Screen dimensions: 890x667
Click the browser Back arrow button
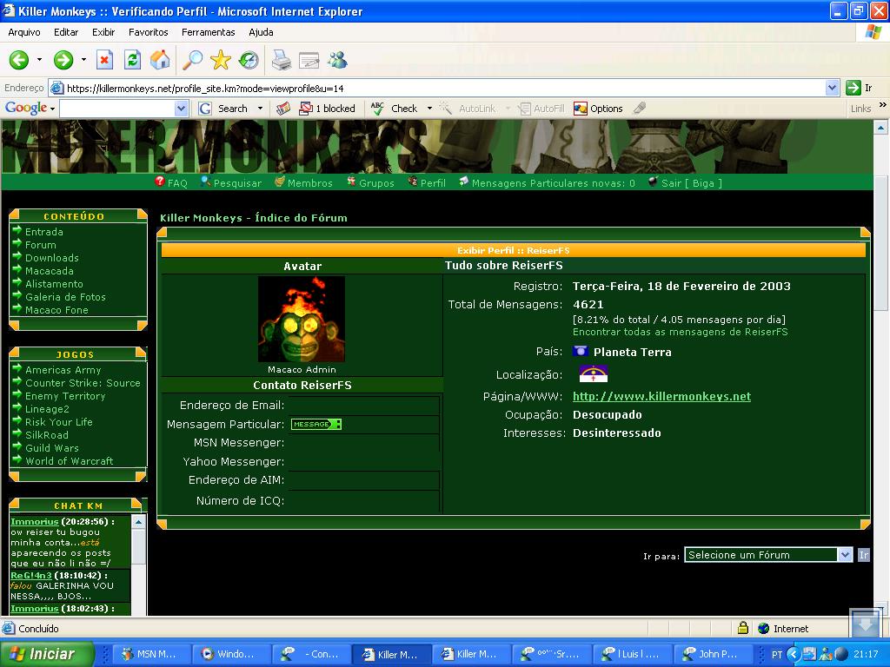19,60
